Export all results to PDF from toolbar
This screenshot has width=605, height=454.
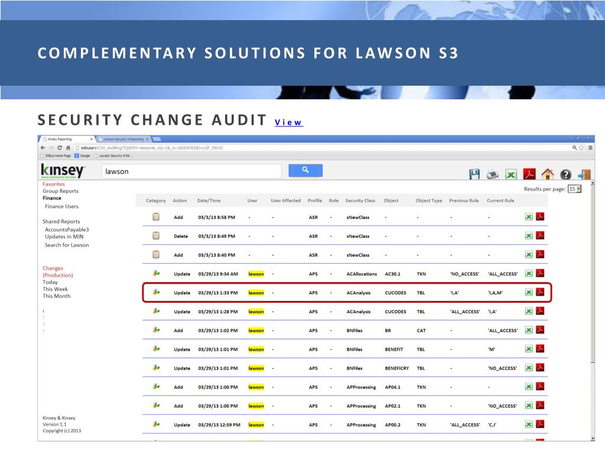(x=529, y=174)
